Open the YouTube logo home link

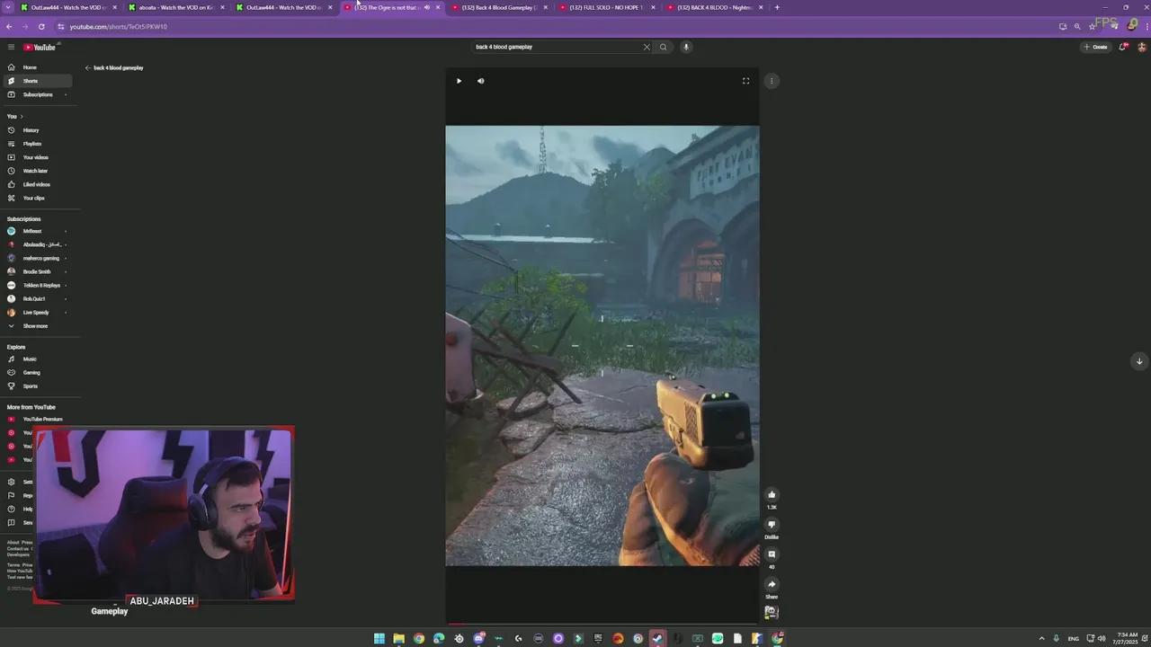pos(40,47)
